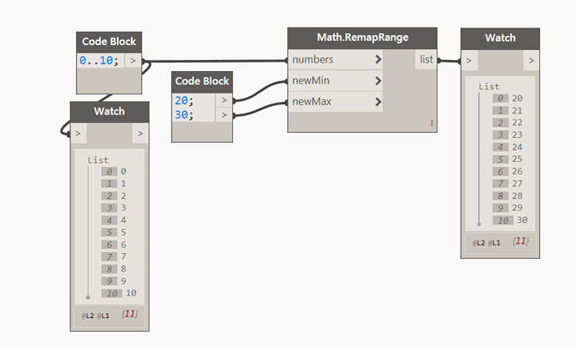Select index 7 row in left Watch list
This screenshot has height=349, width=576.
pos(114,257)
